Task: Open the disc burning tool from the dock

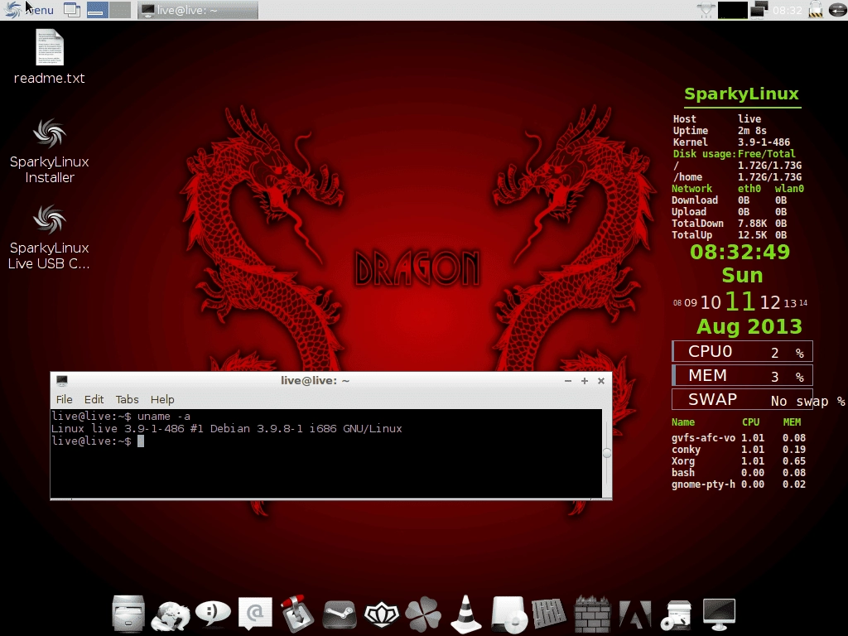Action: pos(508,613)
